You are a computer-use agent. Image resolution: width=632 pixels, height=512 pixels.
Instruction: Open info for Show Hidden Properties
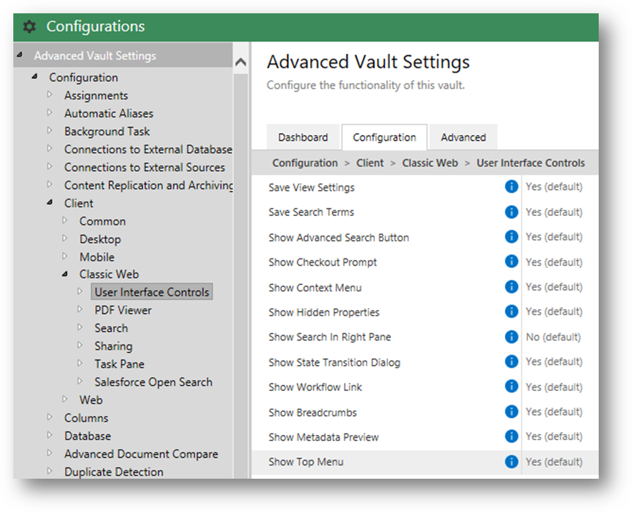(511, 312)
